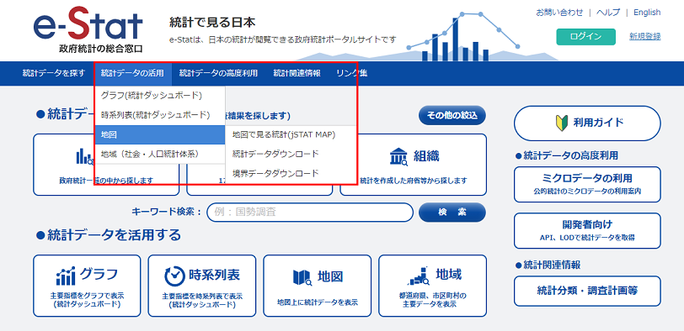Open the 時系列表 dashboard card

pos(202,286)
